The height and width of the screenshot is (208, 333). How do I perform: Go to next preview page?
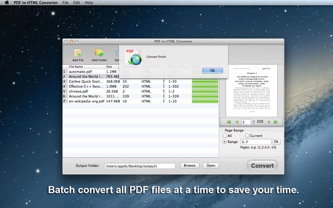[269, 122]
